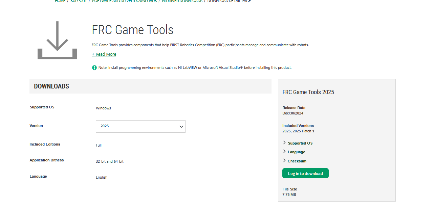Go to HOME in the breadcrumb
434x208 pixels.
coord(60,1)
